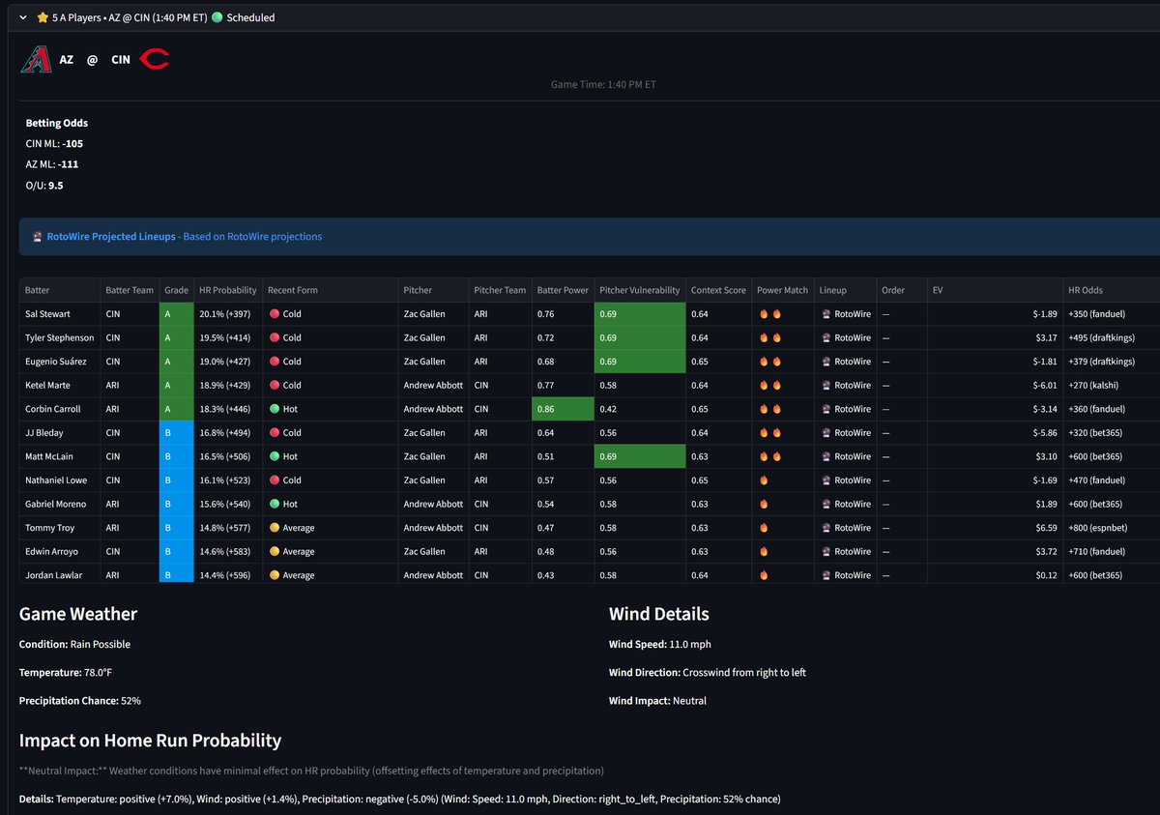
Task: Click Tyler Stephenson's RotoWire lineup icon
Action: [x=825, y=338]
